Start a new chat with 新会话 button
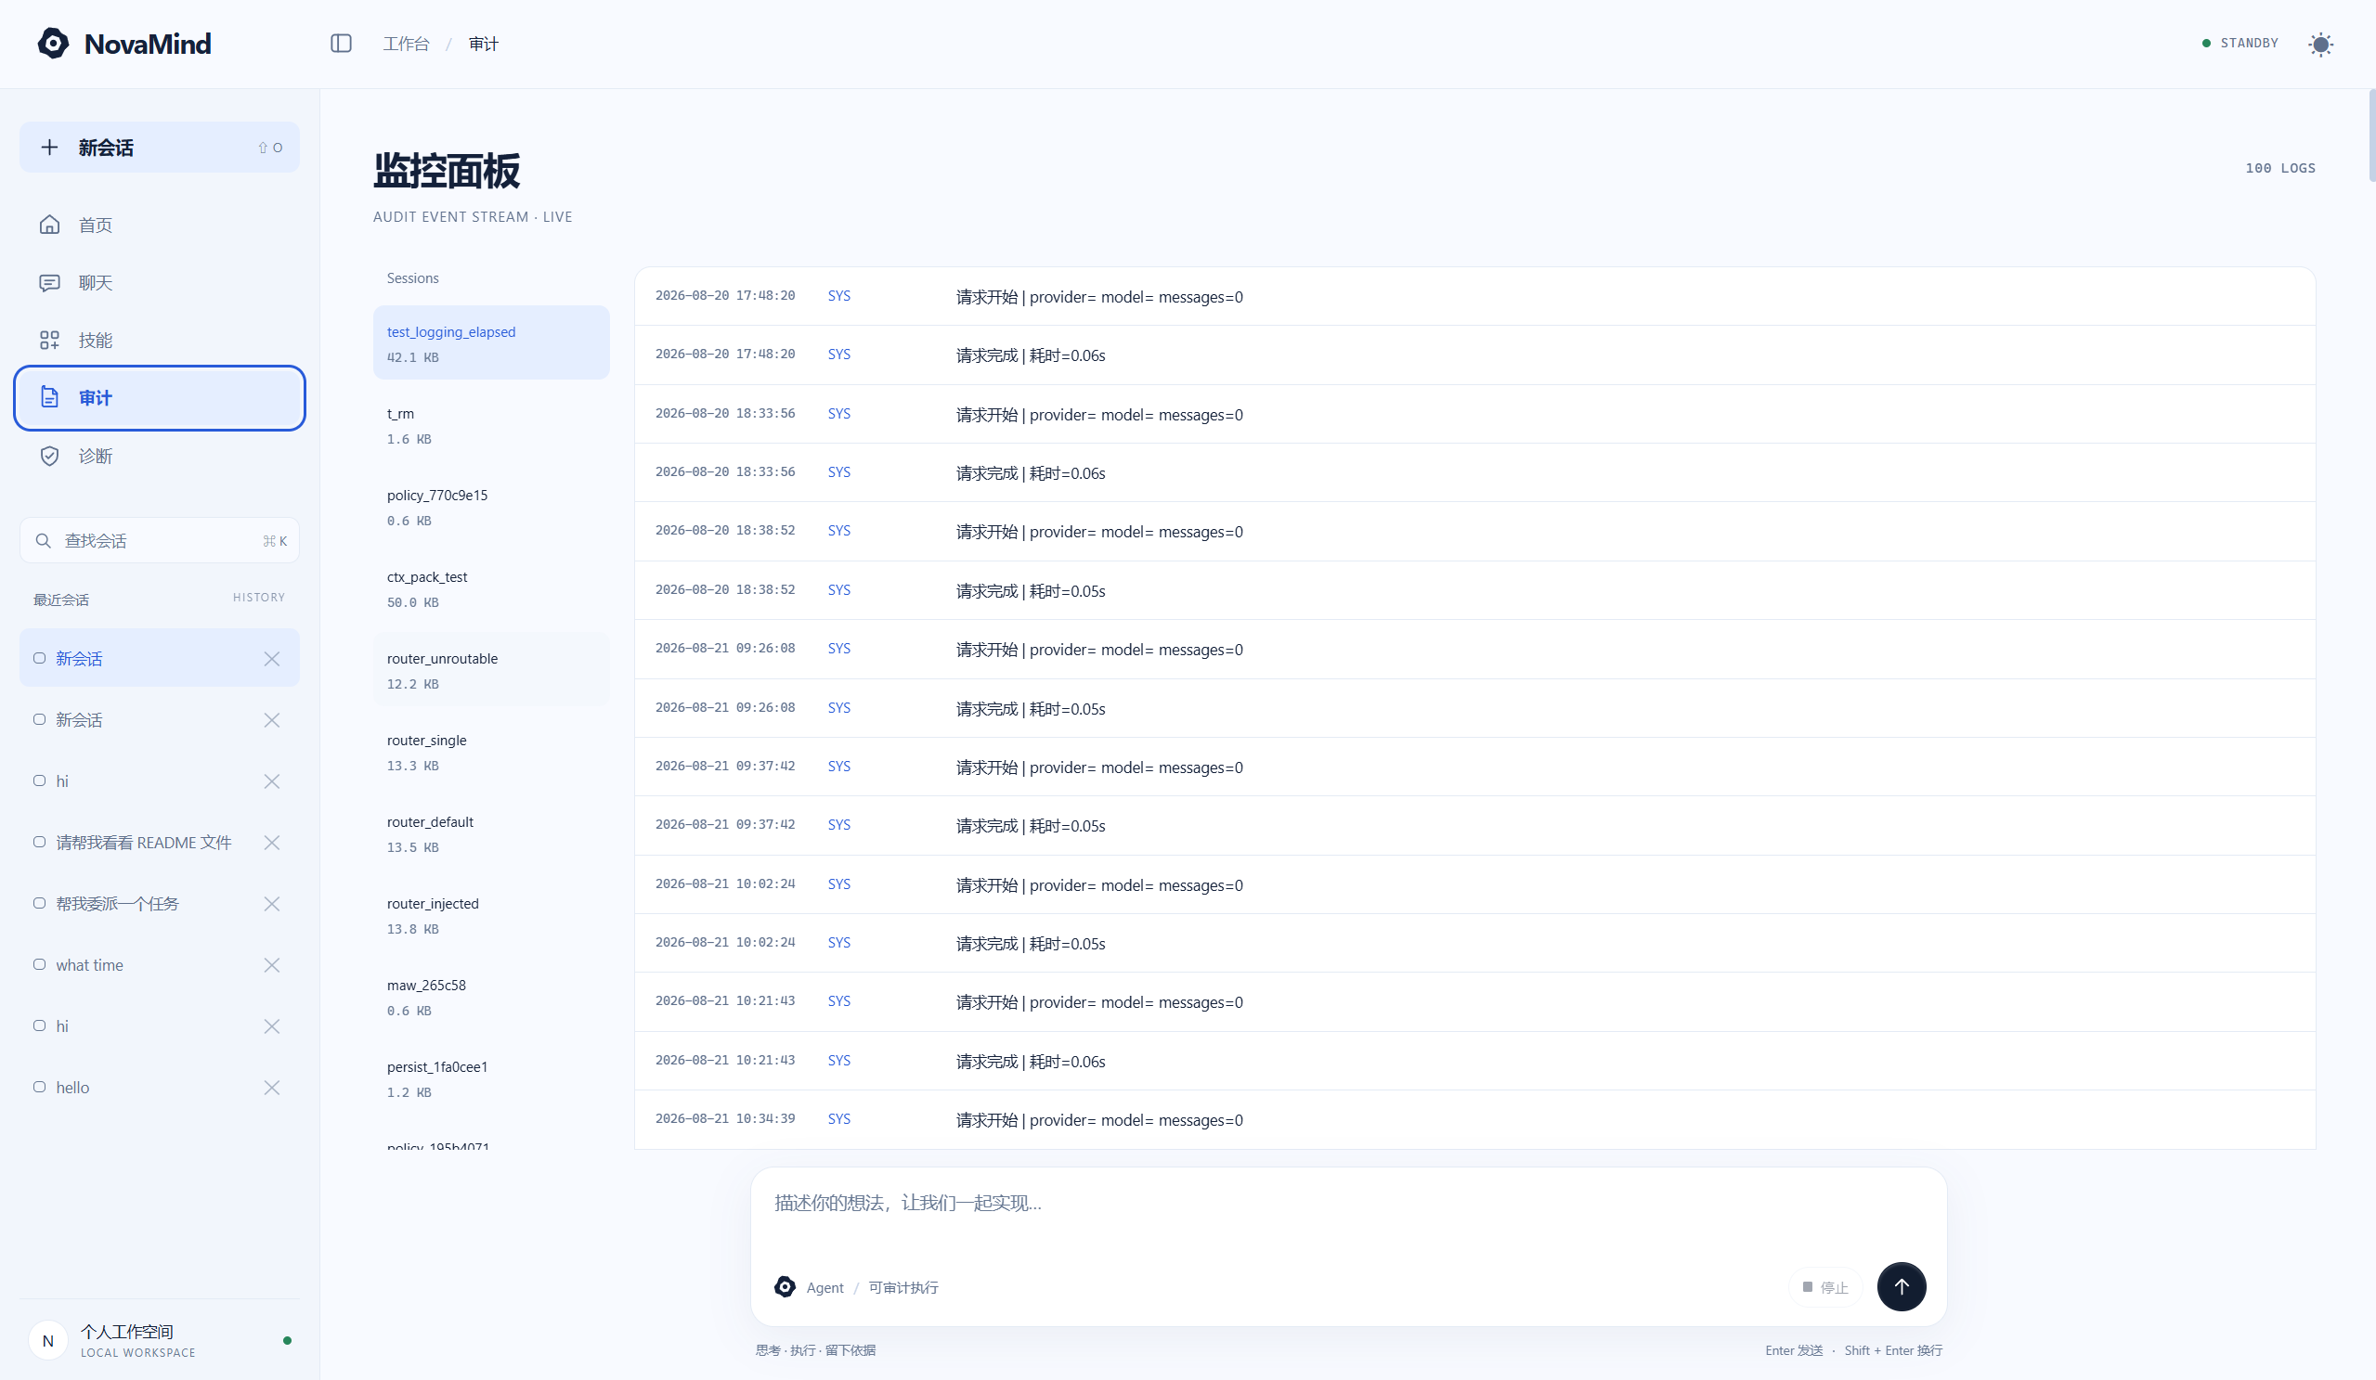 pos(160,147)
